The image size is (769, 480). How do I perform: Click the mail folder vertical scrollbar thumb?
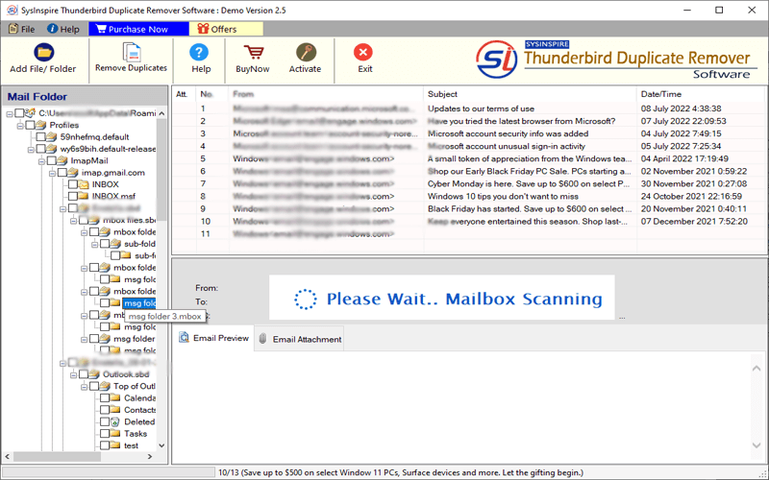point(161,169)
